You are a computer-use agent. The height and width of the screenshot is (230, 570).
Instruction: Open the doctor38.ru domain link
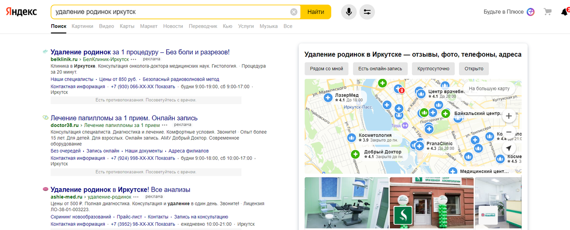point(65,125)
